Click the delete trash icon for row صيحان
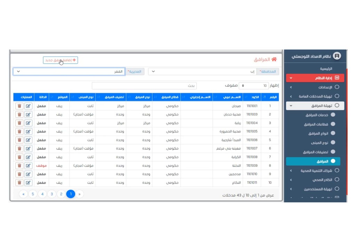Image resolution: width=356 pixels, height=252 pixels. [x=19, y=106]
